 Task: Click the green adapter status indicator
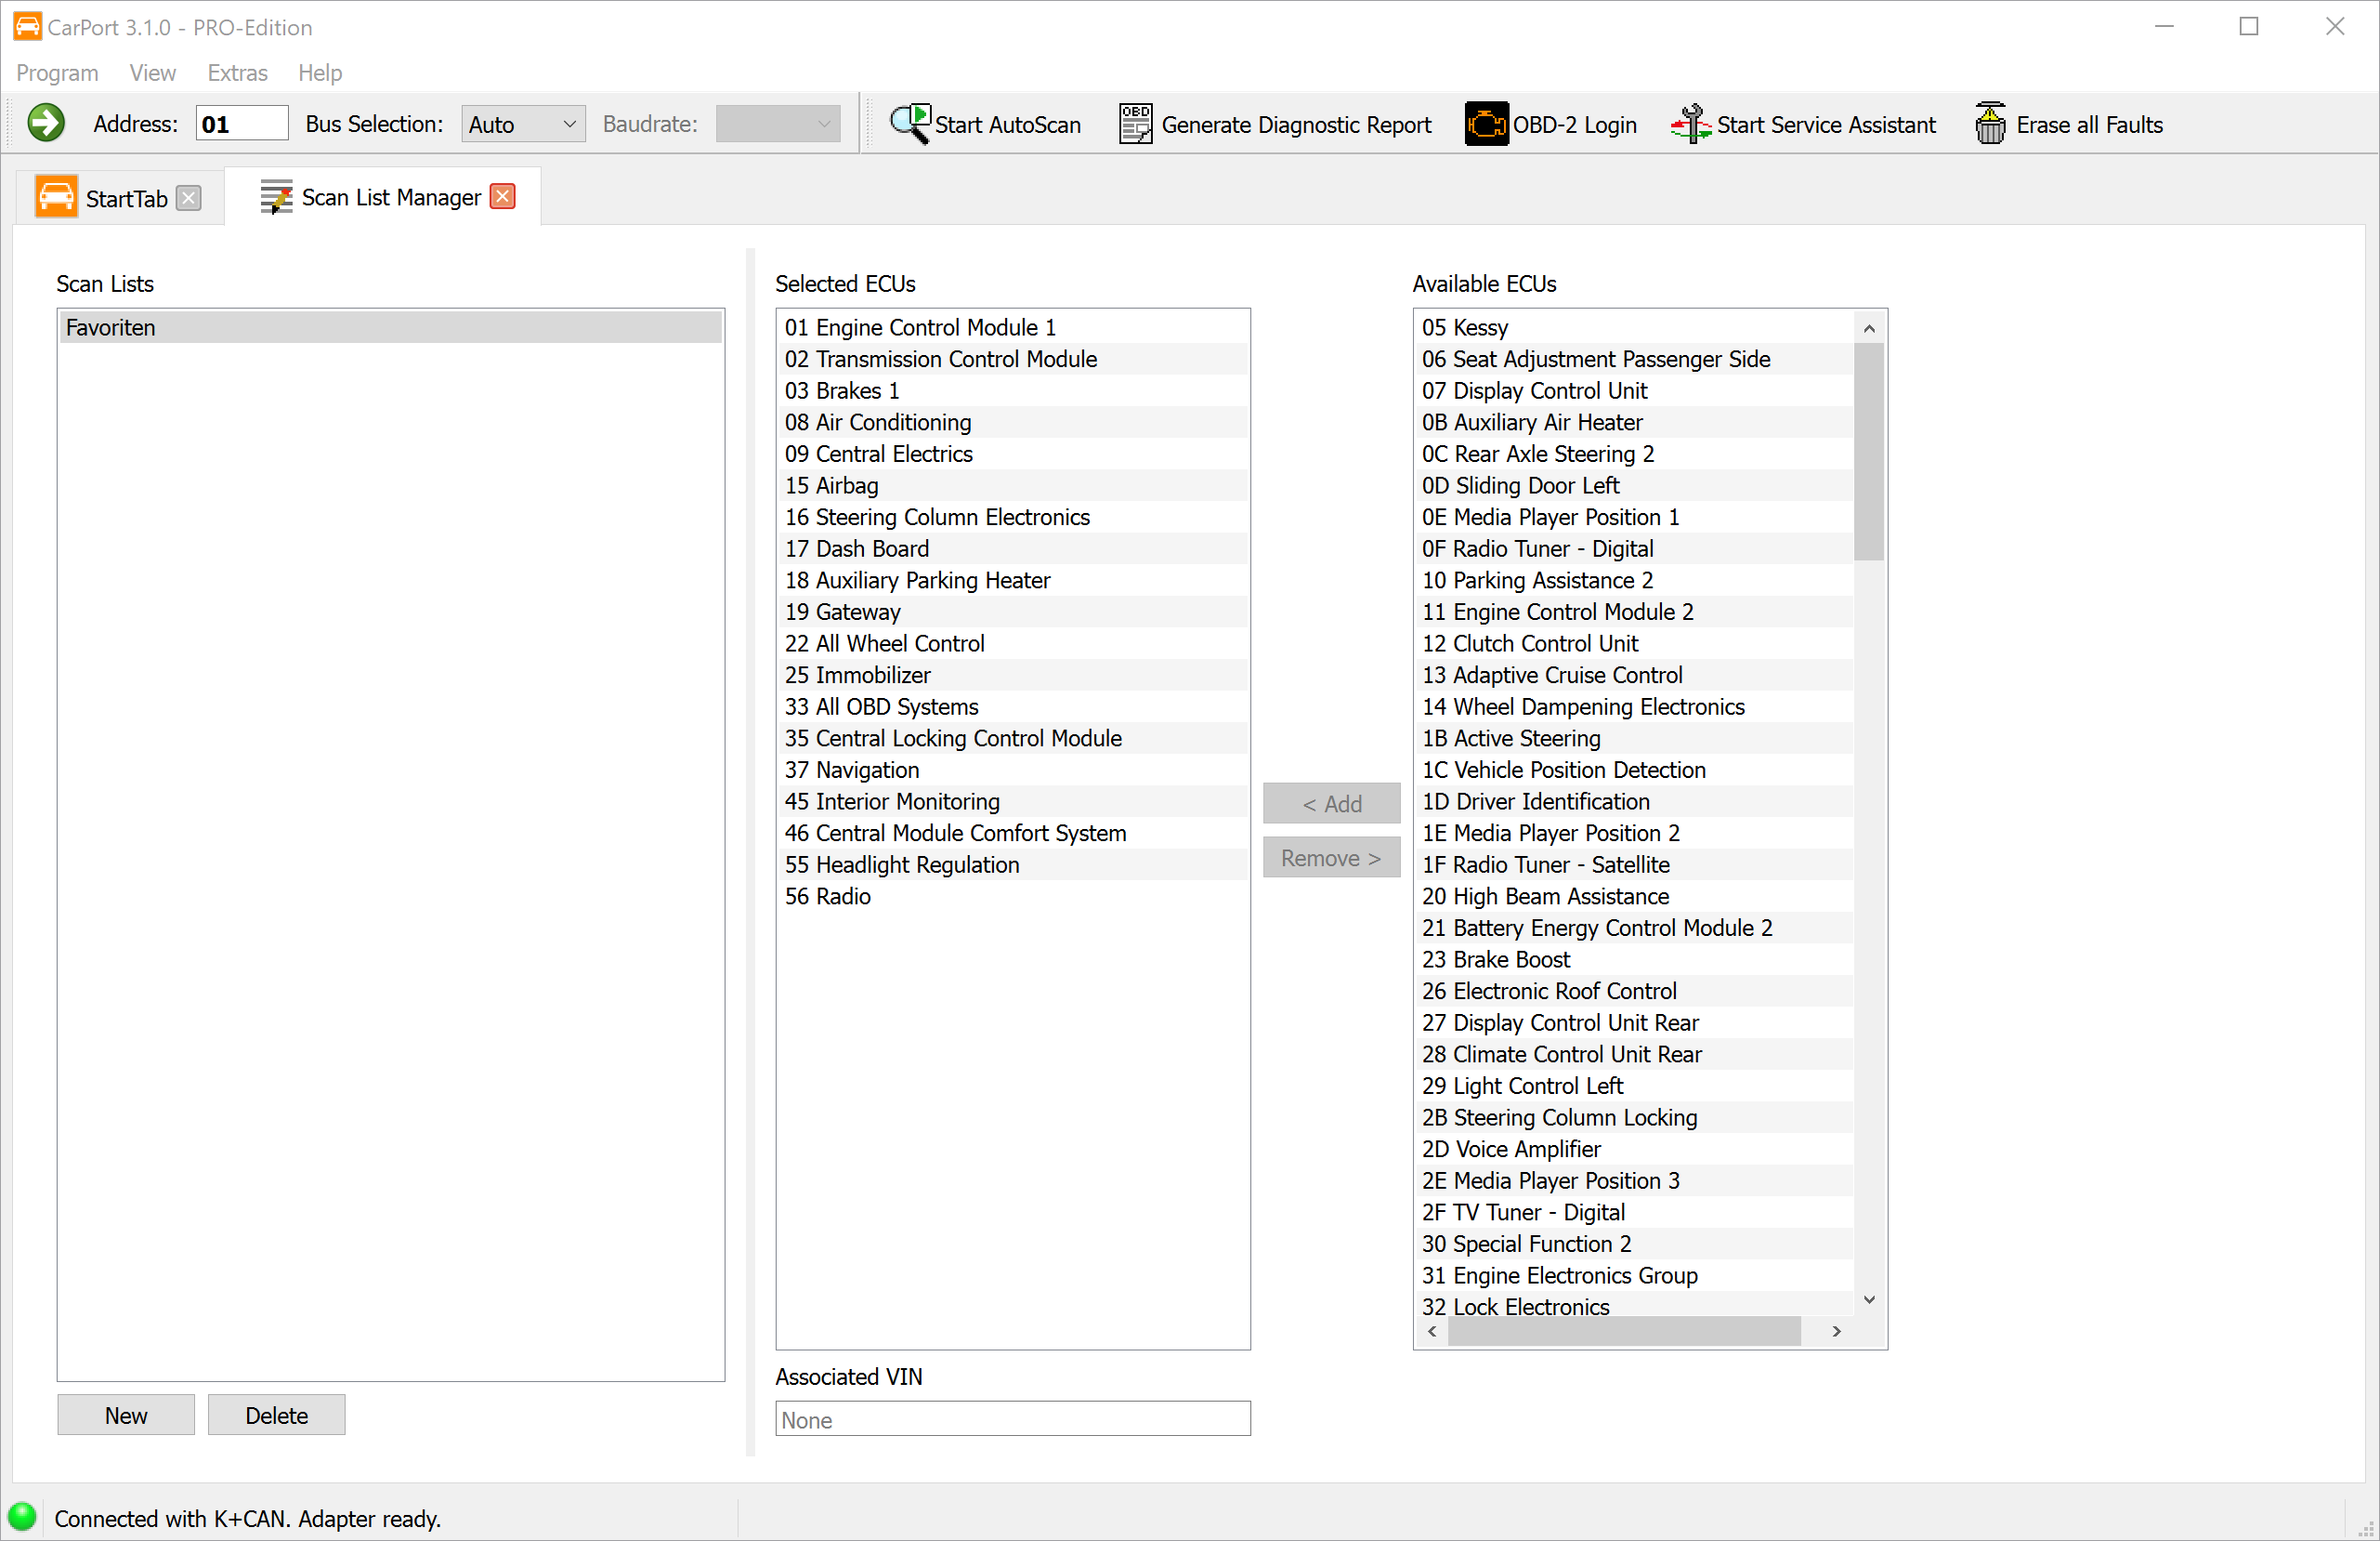(x=23, y=1517)
